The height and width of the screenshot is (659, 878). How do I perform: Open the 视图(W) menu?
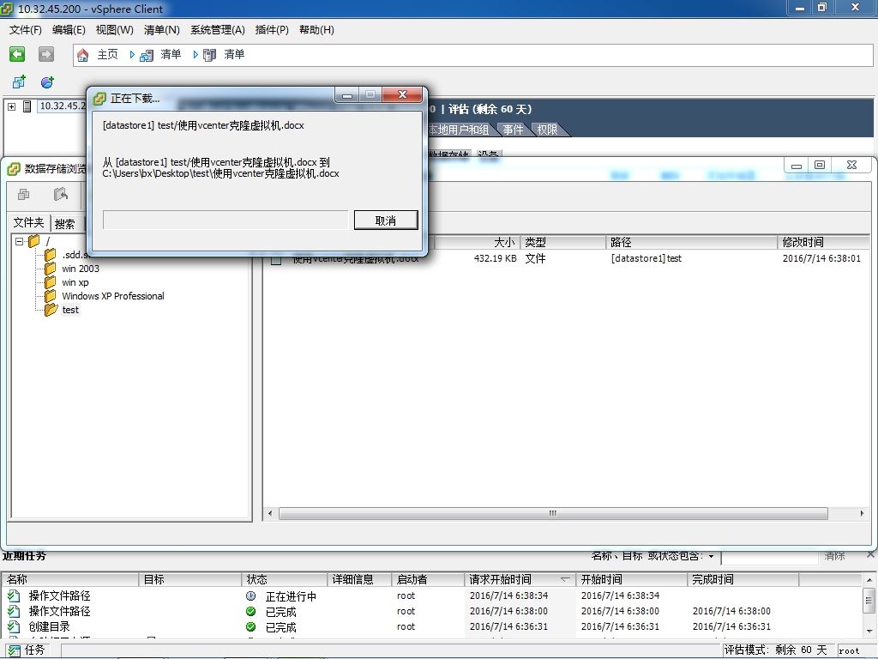pyautogui.click(x=114, y=30)
